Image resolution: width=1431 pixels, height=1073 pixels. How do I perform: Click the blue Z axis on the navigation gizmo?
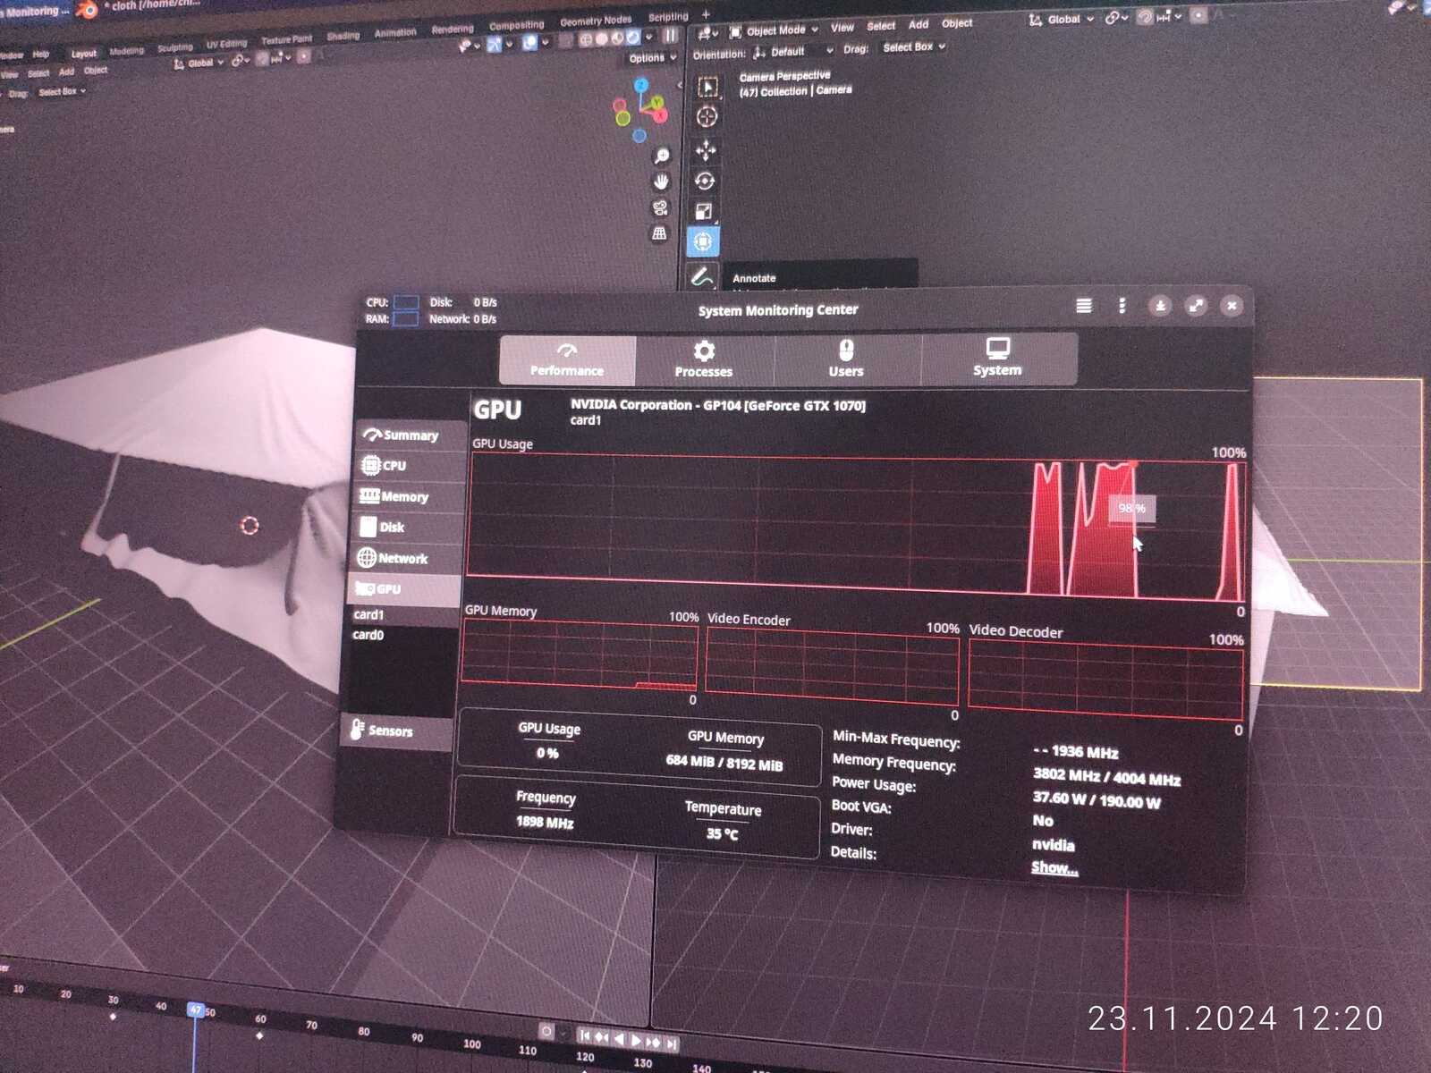click(x=641, y=86)
